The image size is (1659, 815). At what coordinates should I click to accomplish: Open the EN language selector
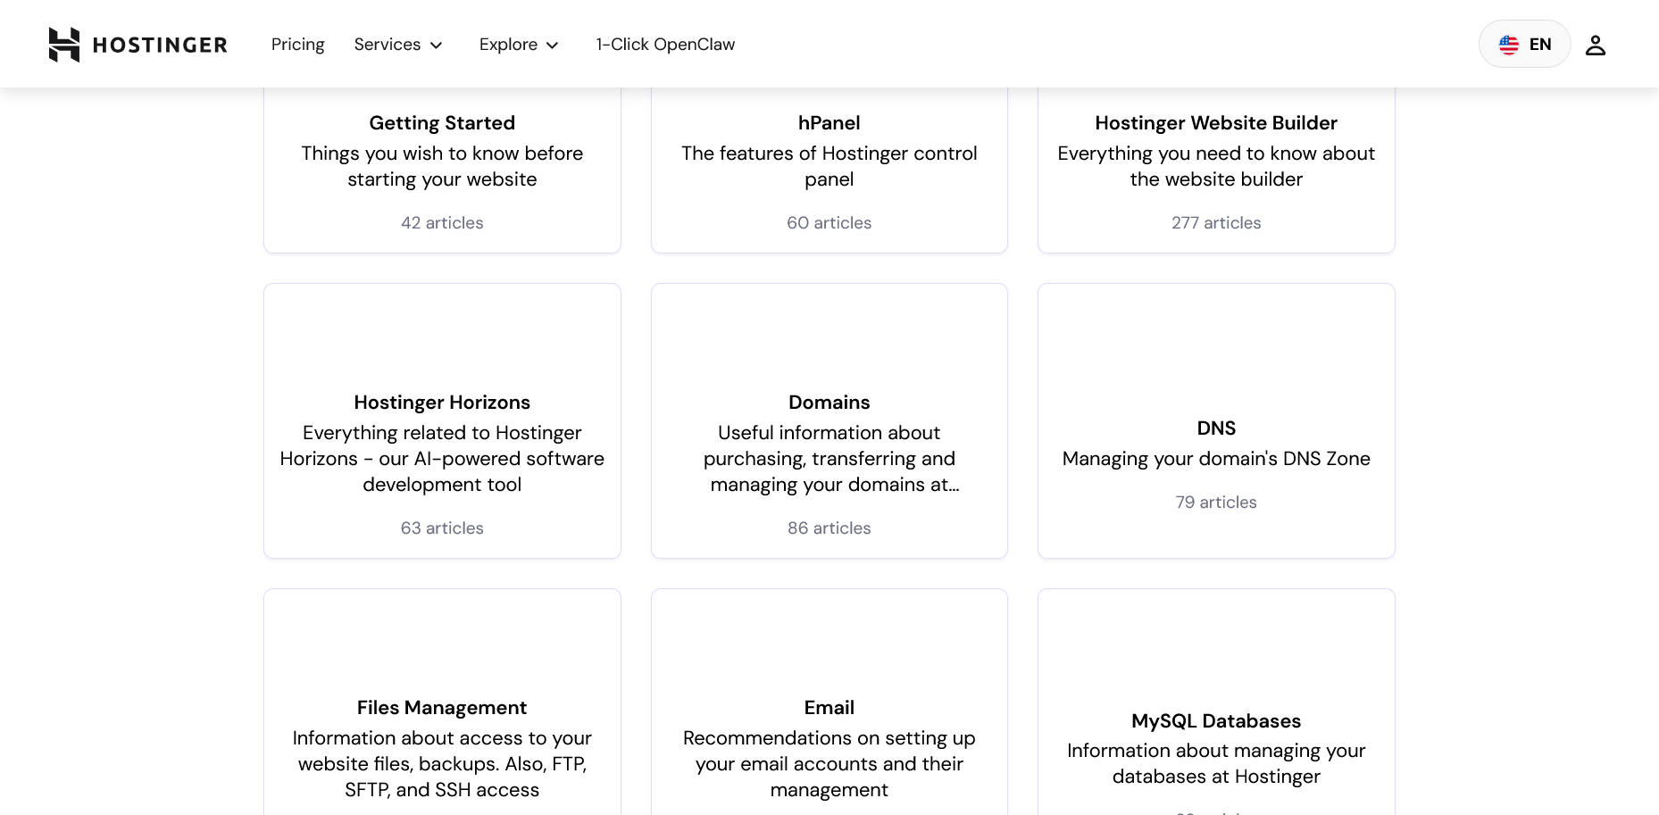click(x=1524, y=44)
